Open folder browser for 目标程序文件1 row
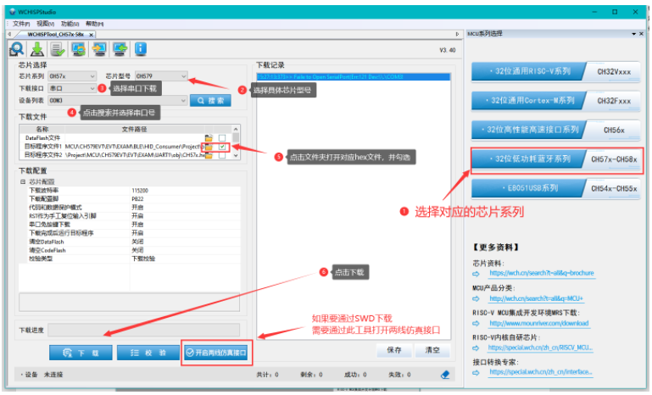The height and width of the screenshot is (395, 652). (x=209, y=147)
